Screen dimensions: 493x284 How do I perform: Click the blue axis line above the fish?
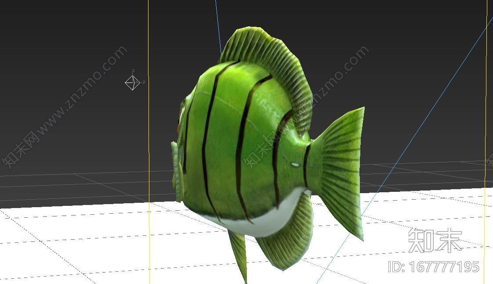[217, 22]
